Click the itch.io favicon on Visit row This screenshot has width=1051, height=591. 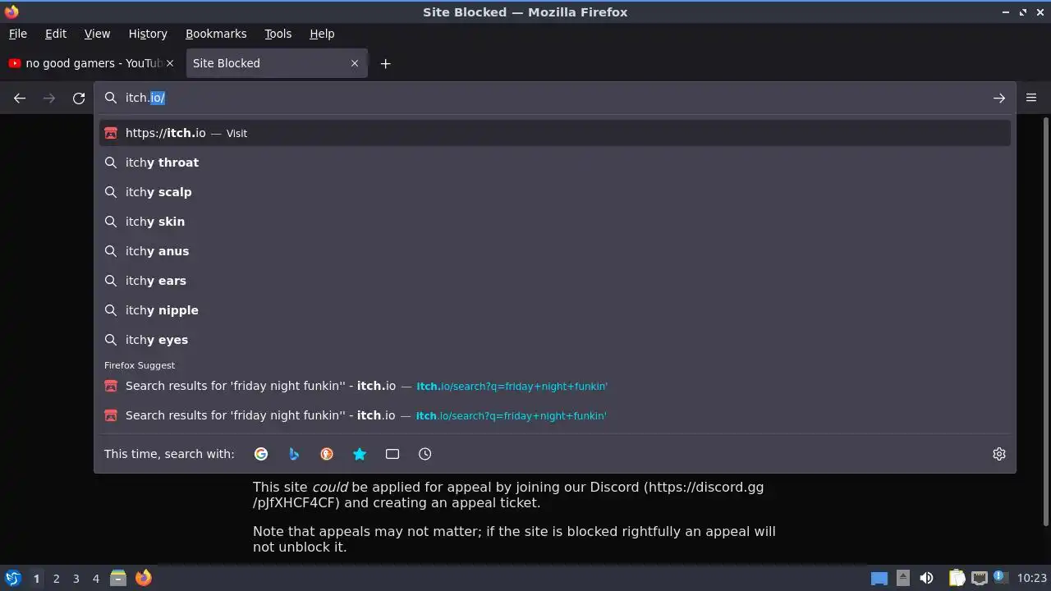[x=111, y=133]
